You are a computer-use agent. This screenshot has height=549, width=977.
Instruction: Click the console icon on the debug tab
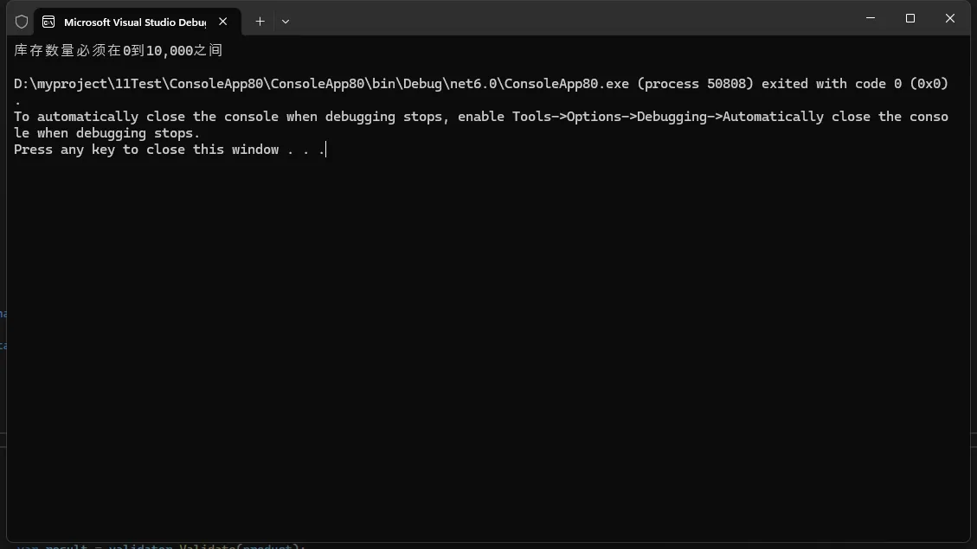[48, 22]
